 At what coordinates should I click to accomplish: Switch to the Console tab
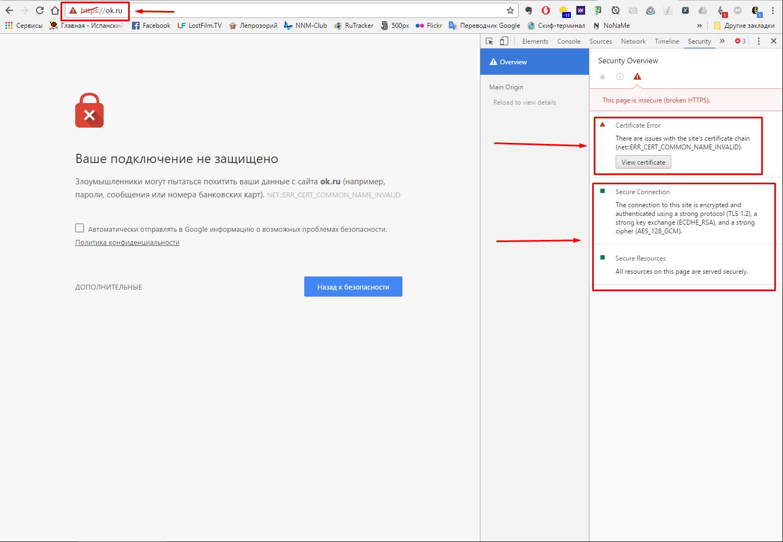tap(569, 41)
